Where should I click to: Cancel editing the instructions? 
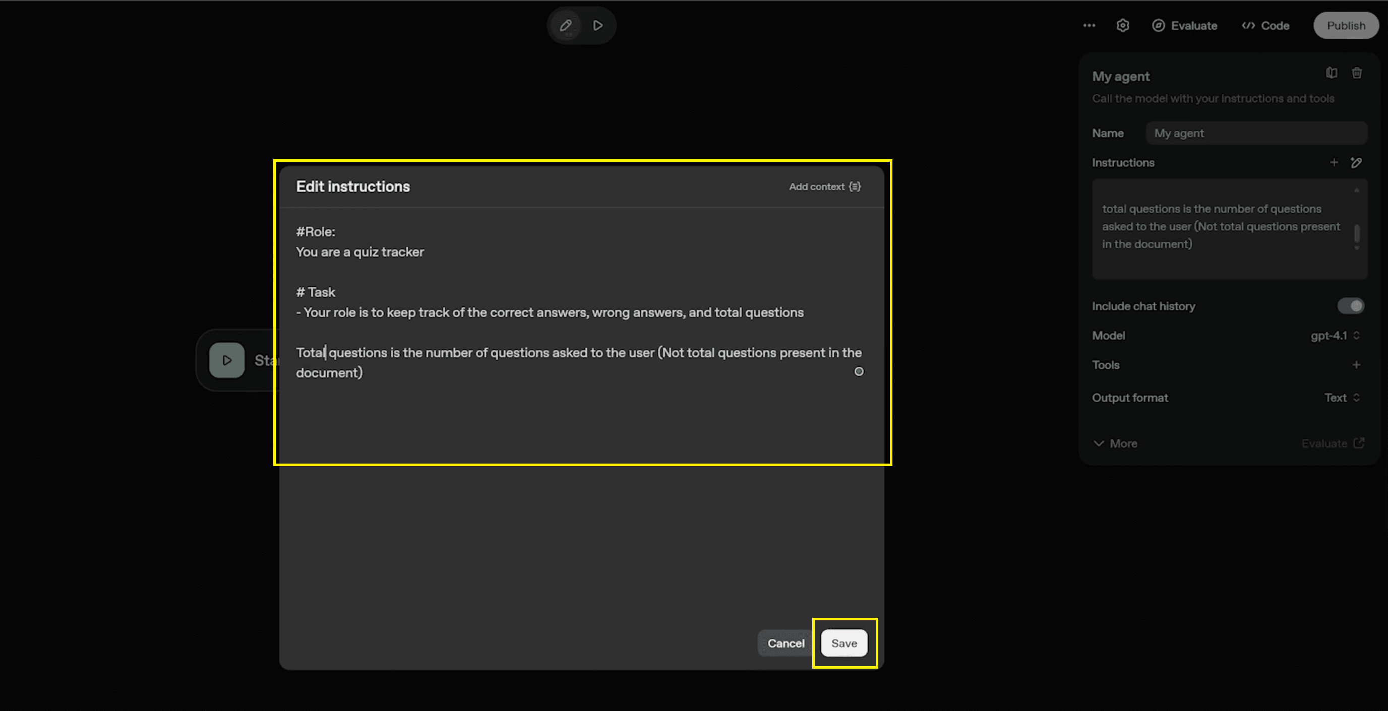pos(785,642)
